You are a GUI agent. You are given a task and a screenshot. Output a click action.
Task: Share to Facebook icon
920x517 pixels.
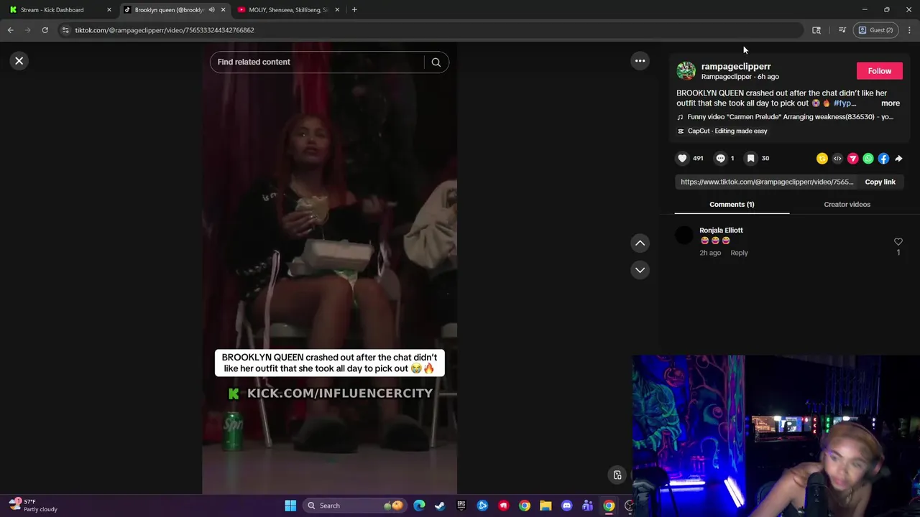click(x=883, y=159)
